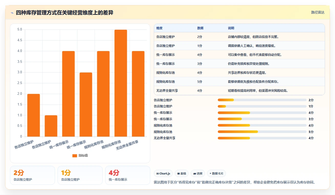Select the row 仍需补充锁库和异常处理规则。
335x195 pixels.
pos(239,64)
